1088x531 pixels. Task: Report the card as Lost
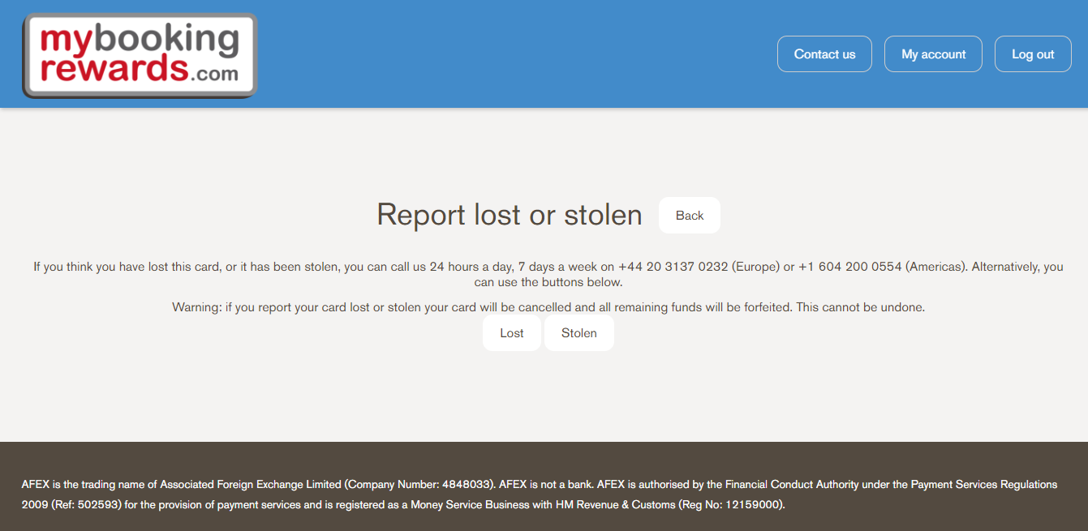(x=512, y=333)
